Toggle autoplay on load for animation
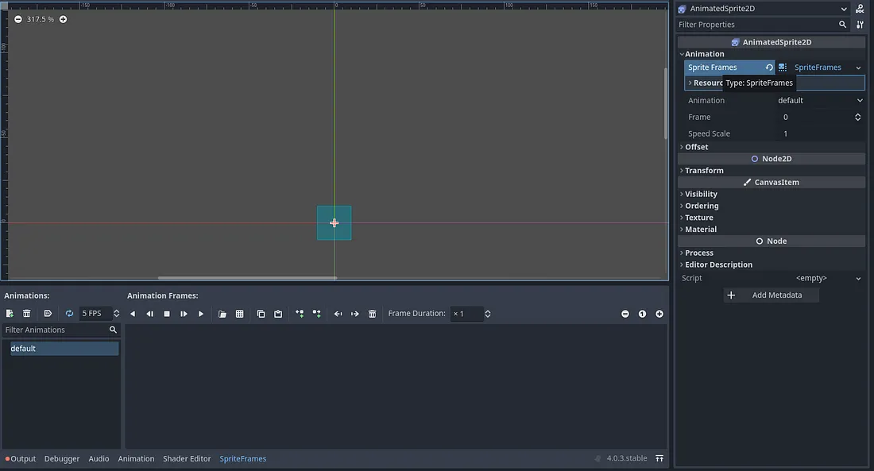Image resolution: width=874 pixels, height=471 pixels. click(x=48, y=314)
